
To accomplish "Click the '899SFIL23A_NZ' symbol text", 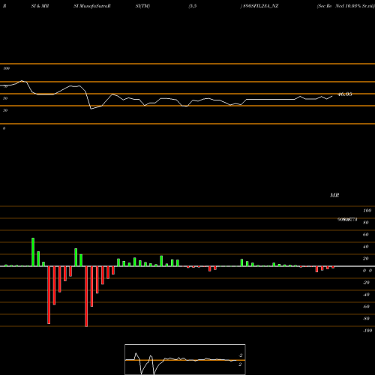I will tap(261, 6).
